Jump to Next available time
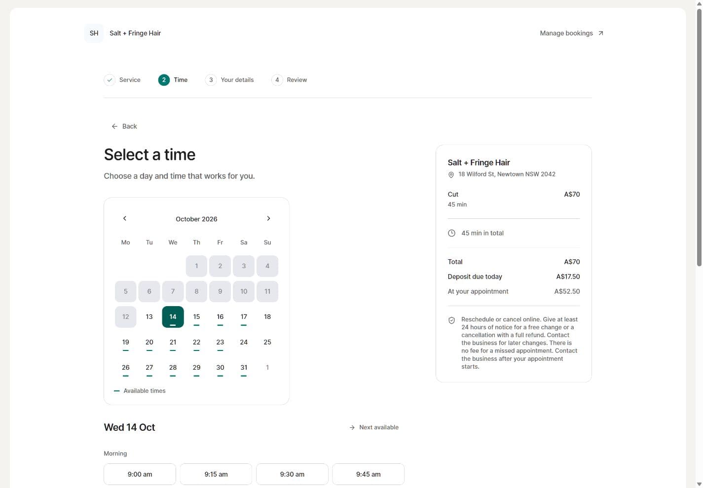 (x=374, y=427)
